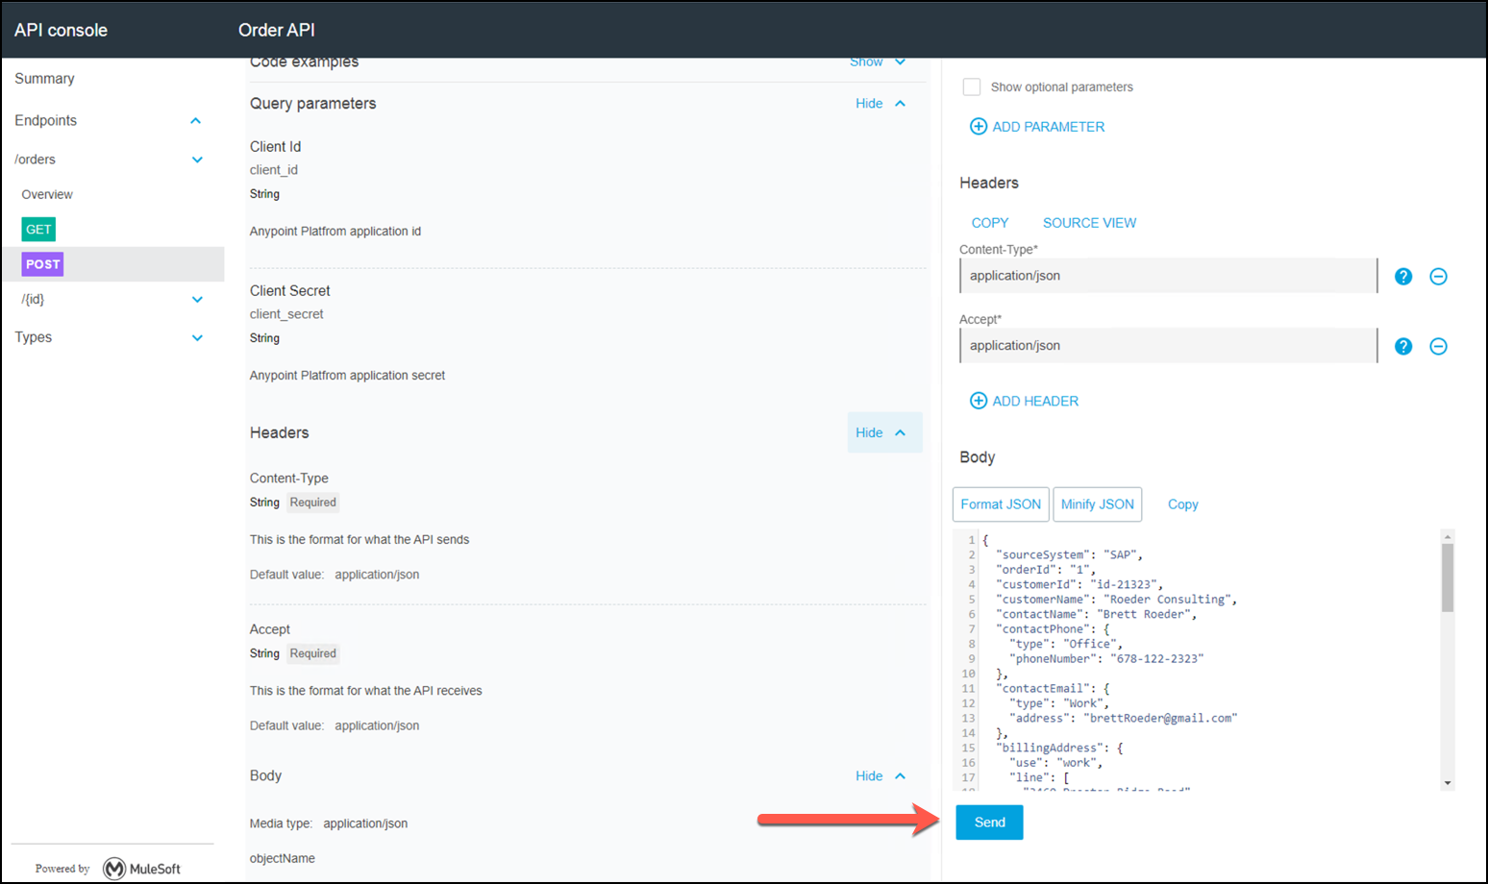Click the Endpoints label in sidebar
This screenshot has height=884, width=1488.
pyautogui.click(x=45, y=120)
